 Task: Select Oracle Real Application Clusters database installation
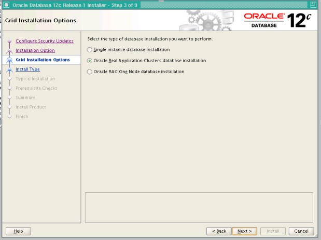tap(90, 61)
